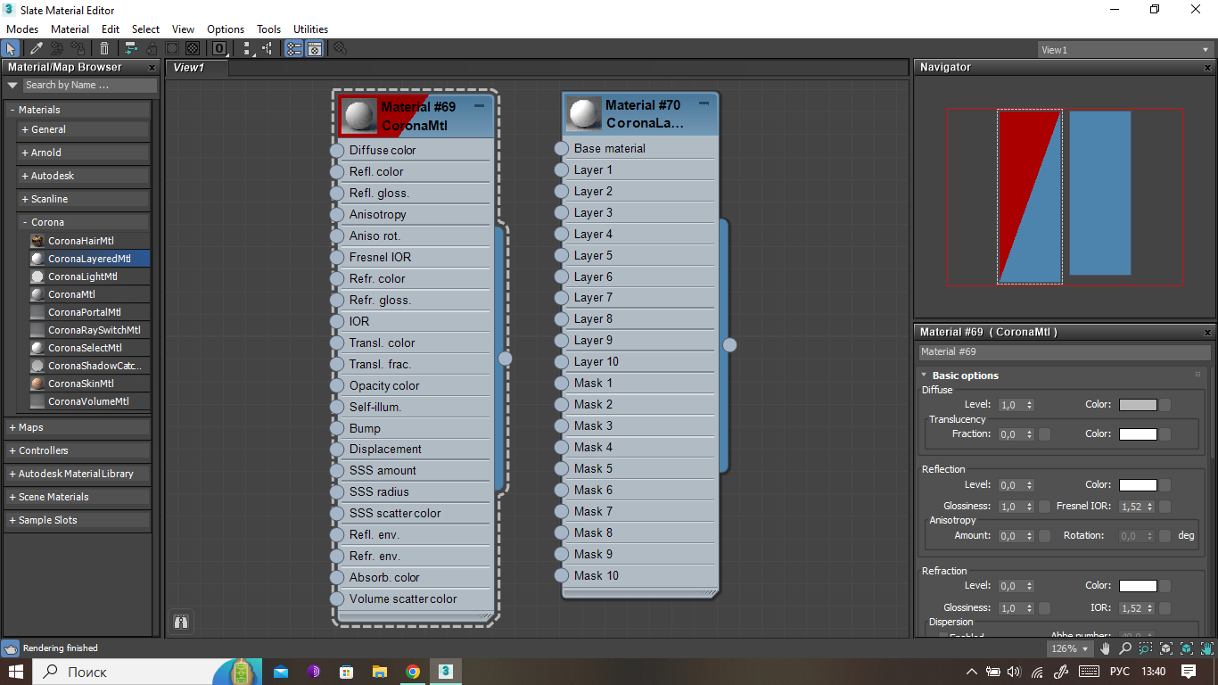The width and height of the screenshot is (1218, 685).
Task: Toggle the Translucency Fraction map button
Action: point(1045,434)
